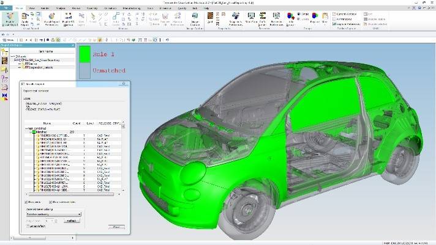Toggle the Show subassemblies checkbox
Viewport: 436px width, 245px height.
click(50, 202)
